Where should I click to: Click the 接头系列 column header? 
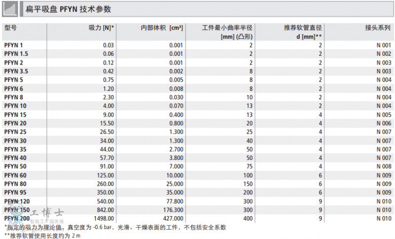pos(378,28)
